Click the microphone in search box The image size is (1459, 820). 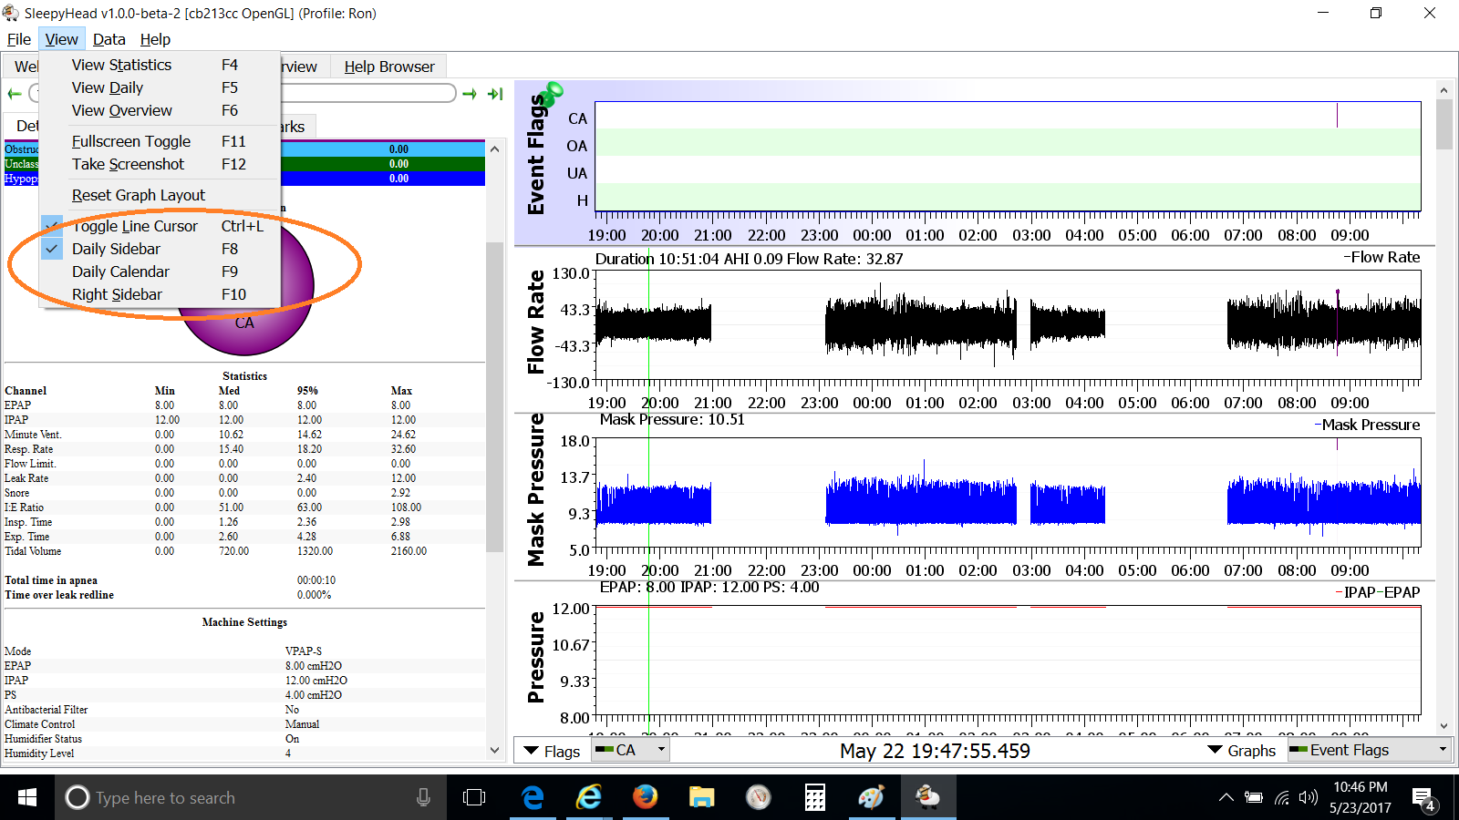coord(423,797)
